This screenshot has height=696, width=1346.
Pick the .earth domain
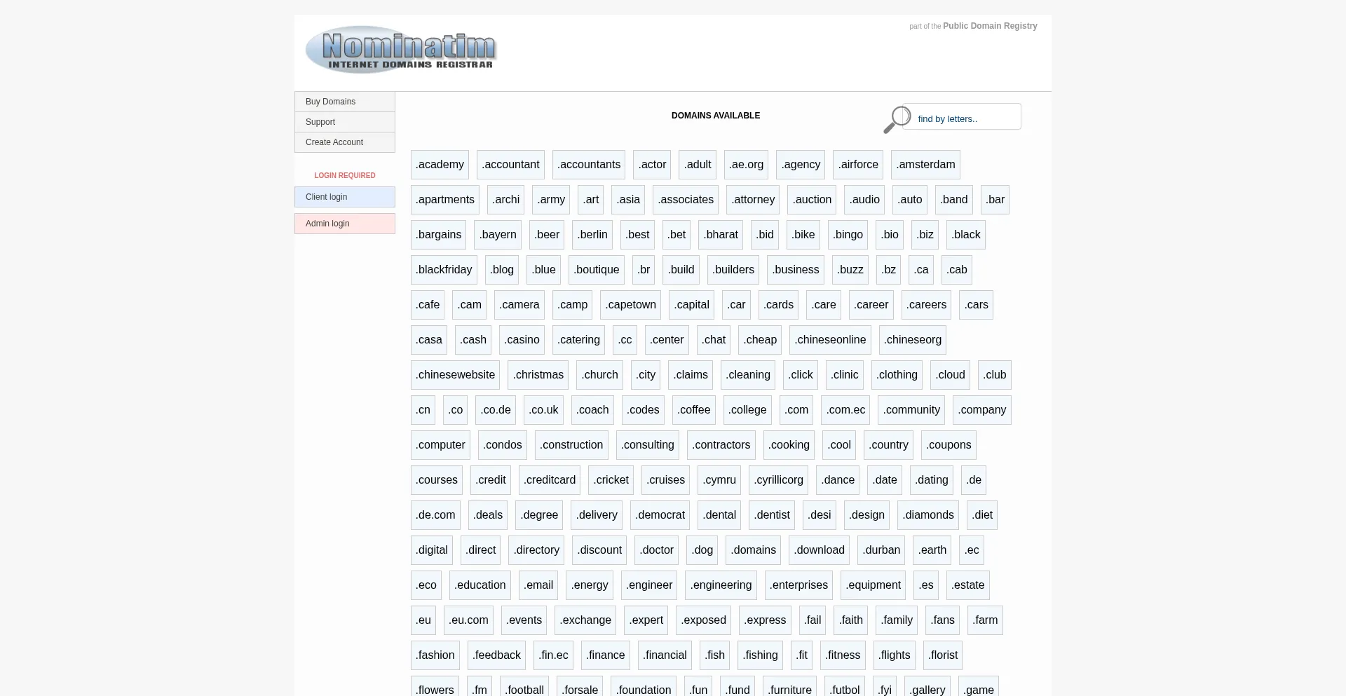pos(932,550)
